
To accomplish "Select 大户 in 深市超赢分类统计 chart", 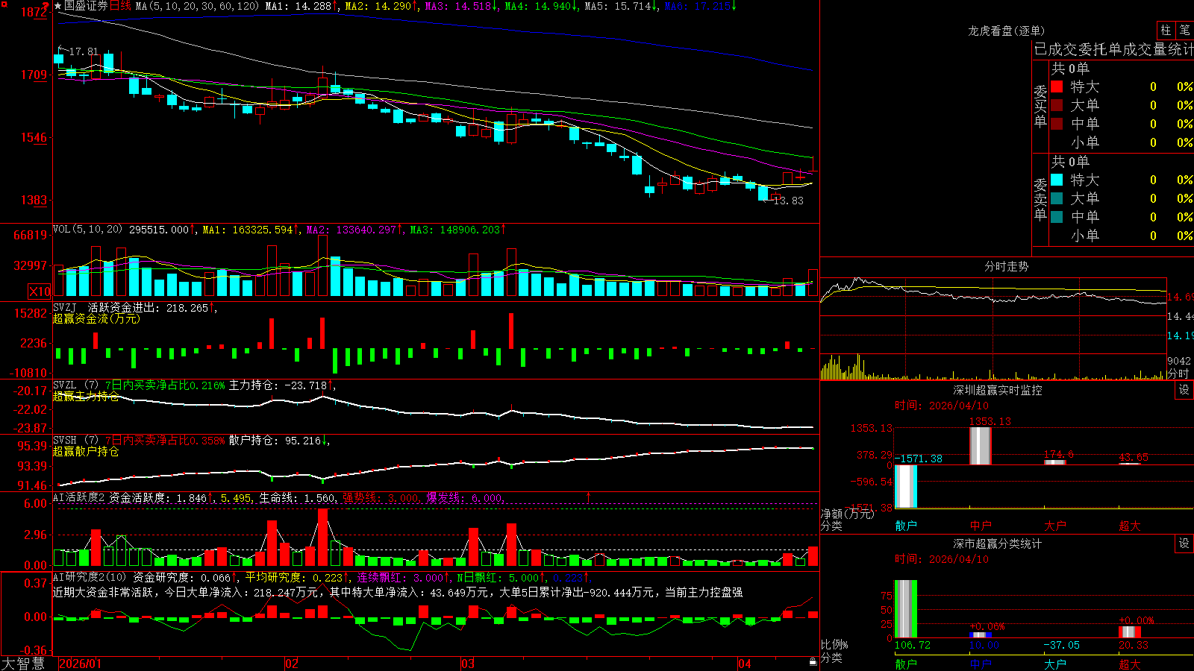I will pyautogui.click(x=1055, y=664).
